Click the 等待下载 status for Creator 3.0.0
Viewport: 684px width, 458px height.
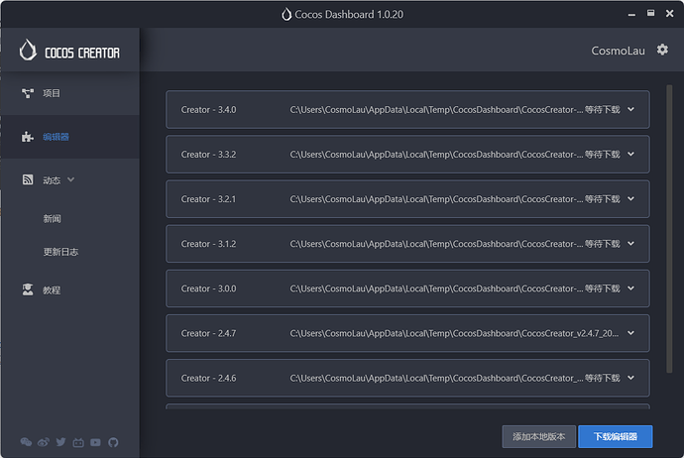603,288
